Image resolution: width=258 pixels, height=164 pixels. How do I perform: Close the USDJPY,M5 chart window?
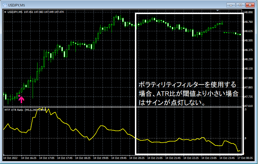[250, 5]
